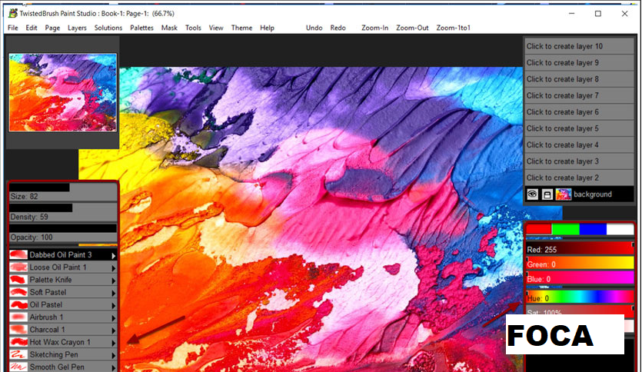Select the Charcoal 1 brush icon
The image size is (642, 372).
click(18, 330)
